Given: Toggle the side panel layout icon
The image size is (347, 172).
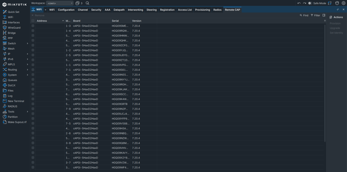Looking at the screenshot, I should click(324, 15).
